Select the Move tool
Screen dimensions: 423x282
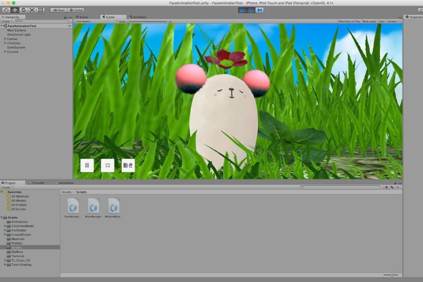pos(15,10)
